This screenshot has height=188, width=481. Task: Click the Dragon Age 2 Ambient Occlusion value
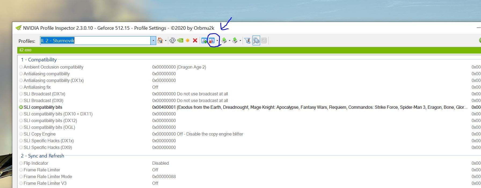click(x=179, y=67)
